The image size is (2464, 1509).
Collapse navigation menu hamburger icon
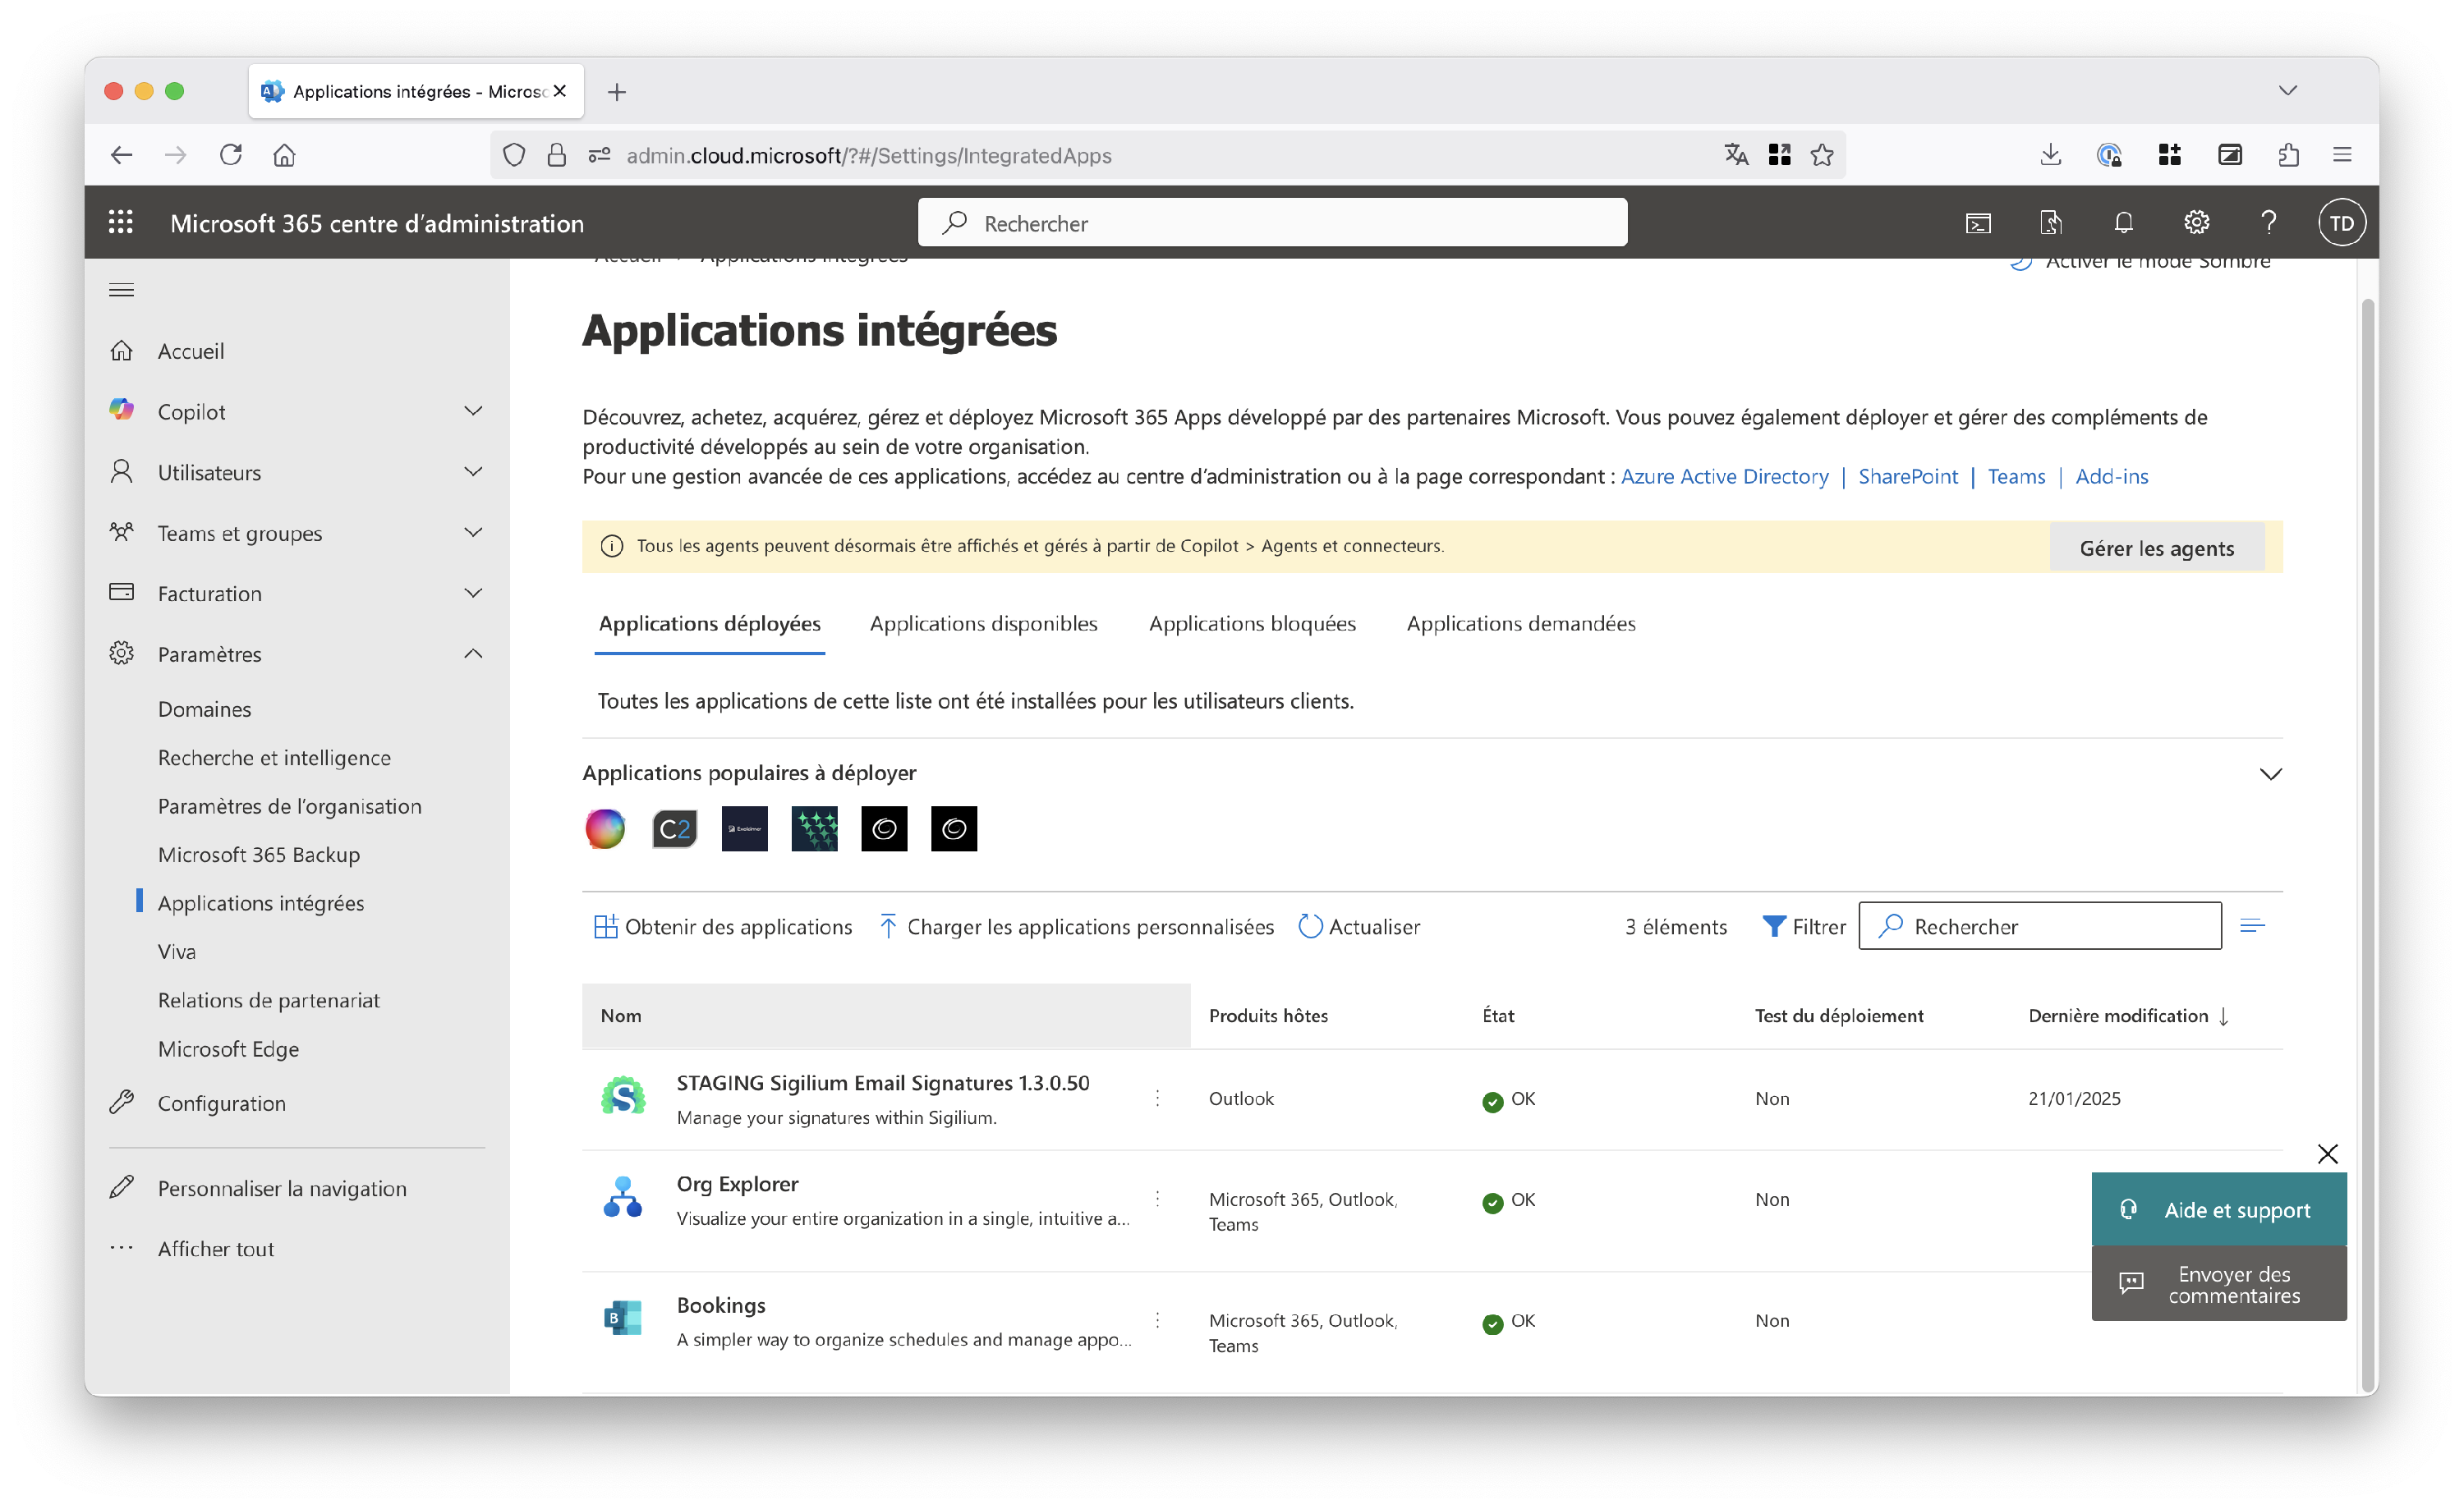coord(122,290)
